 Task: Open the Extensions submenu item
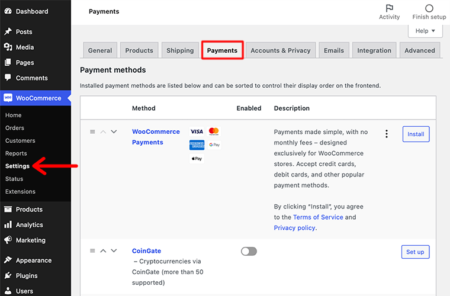20,191
